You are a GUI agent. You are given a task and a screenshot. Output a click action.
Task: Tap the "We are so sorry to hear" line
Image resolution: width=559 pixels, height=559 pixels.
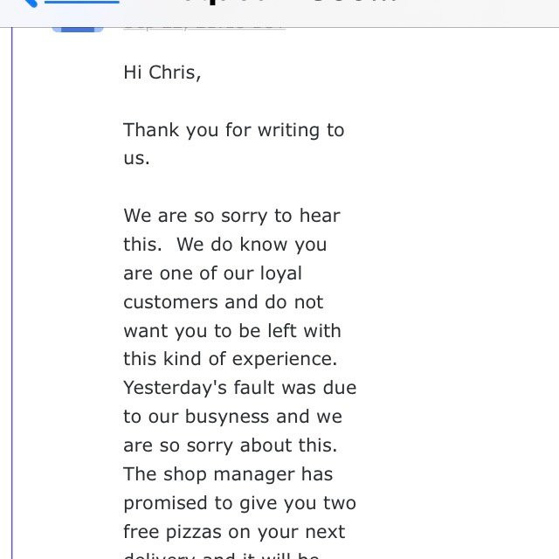pos(231,216)
